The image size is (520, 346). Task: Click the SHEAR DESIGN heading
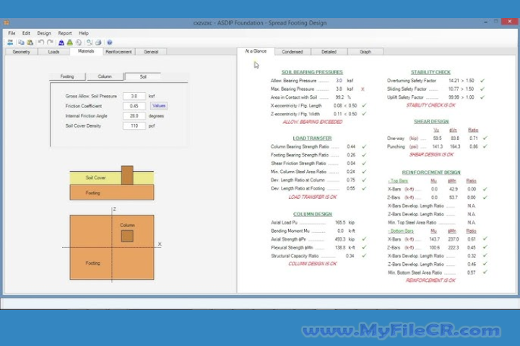pos(431,122)
